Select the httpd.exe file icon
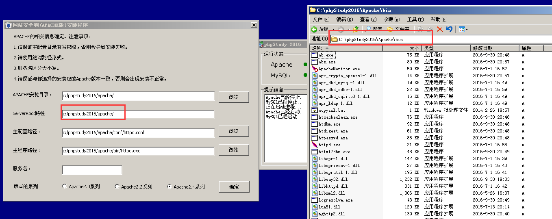 315,145
